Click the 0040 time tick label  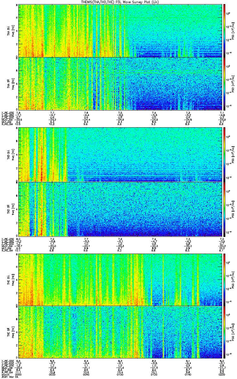pyautogui.click(x=86, y=374)
